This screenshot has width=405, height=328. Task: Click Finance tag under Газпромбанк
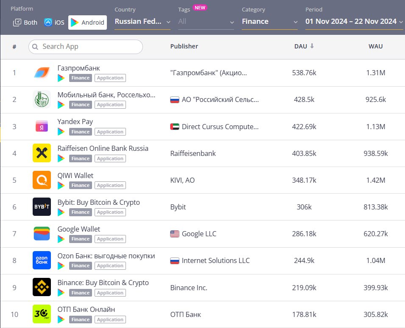[81, 78]
